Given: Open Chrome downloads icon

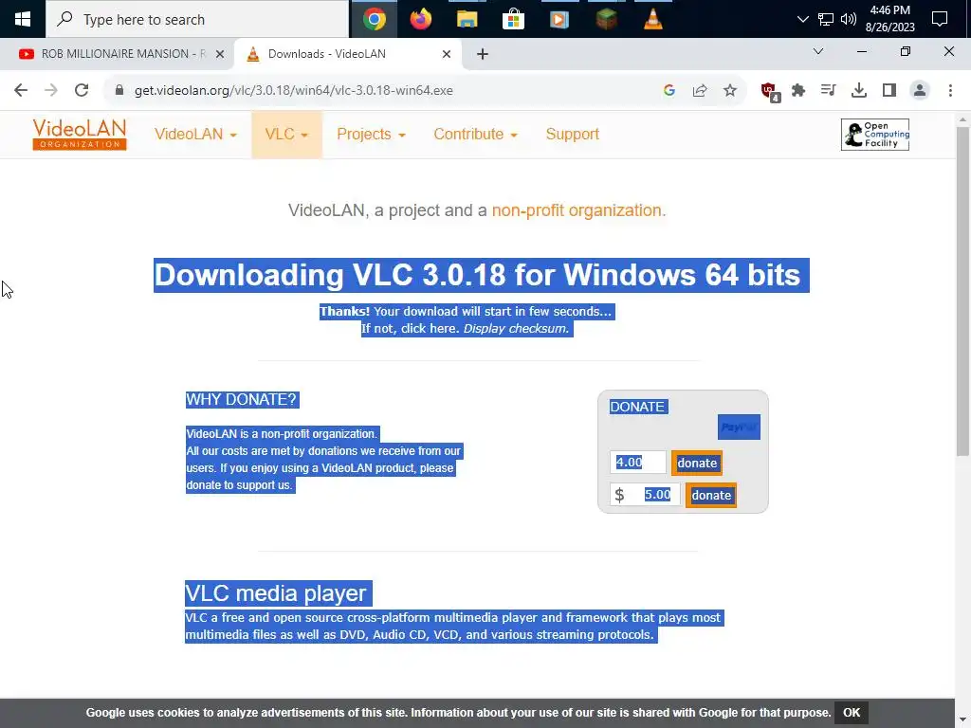Looking at the screenshot, I should click(859, 90).
